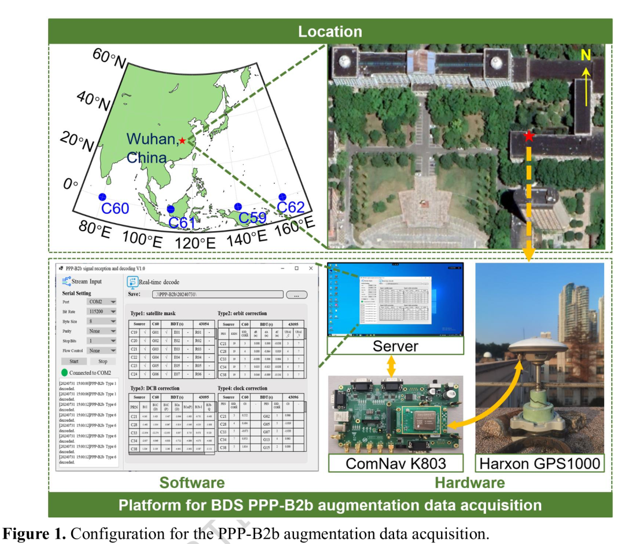Screen dimensions: 625x544
Task: Click the 'Type2: orbit correction' heading
Action: click(242, 313)
